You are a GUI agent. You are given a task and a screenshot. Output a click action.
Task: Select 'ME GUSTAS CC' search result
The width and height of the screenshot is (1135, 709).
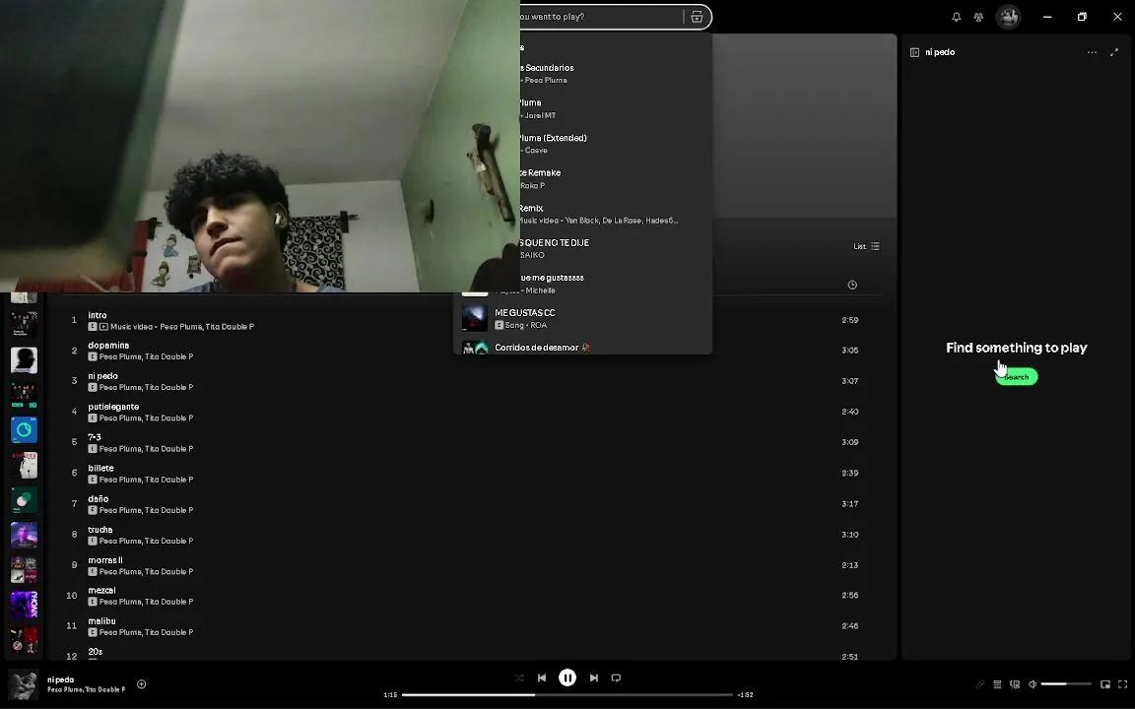(x=582, y=318)
